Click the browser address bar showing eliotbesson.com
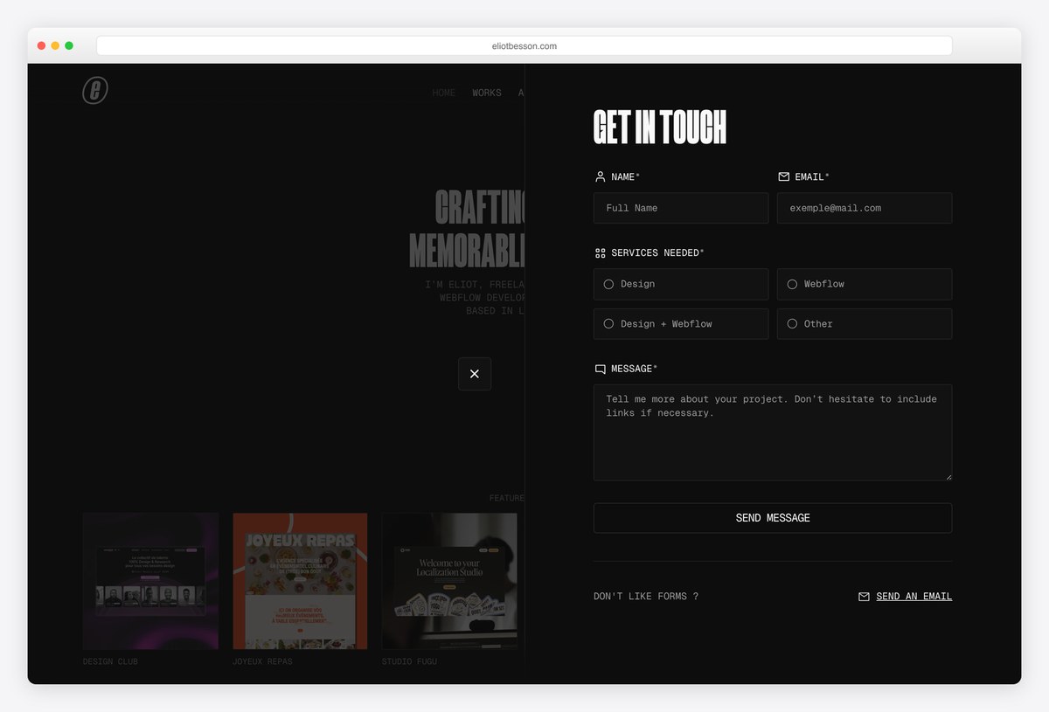Viewport: 1049px width, 712px height. point(524,46)
